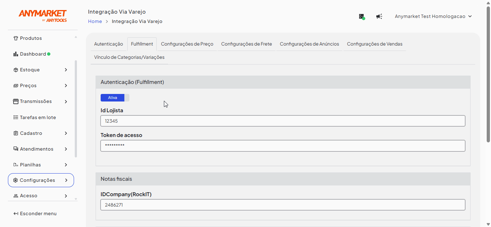The width and height of the screenshot is (491, 227).
Task: Click the Cadastro clipboard icon
Action: pos(15,133)
